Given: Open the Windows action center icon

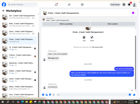Looking at the screenshot, I should coord(136,102).
